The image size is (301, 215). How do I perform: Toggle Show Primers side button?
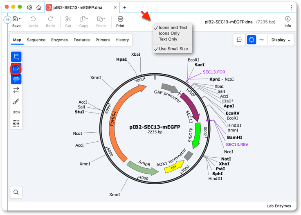tap(16, 79)
